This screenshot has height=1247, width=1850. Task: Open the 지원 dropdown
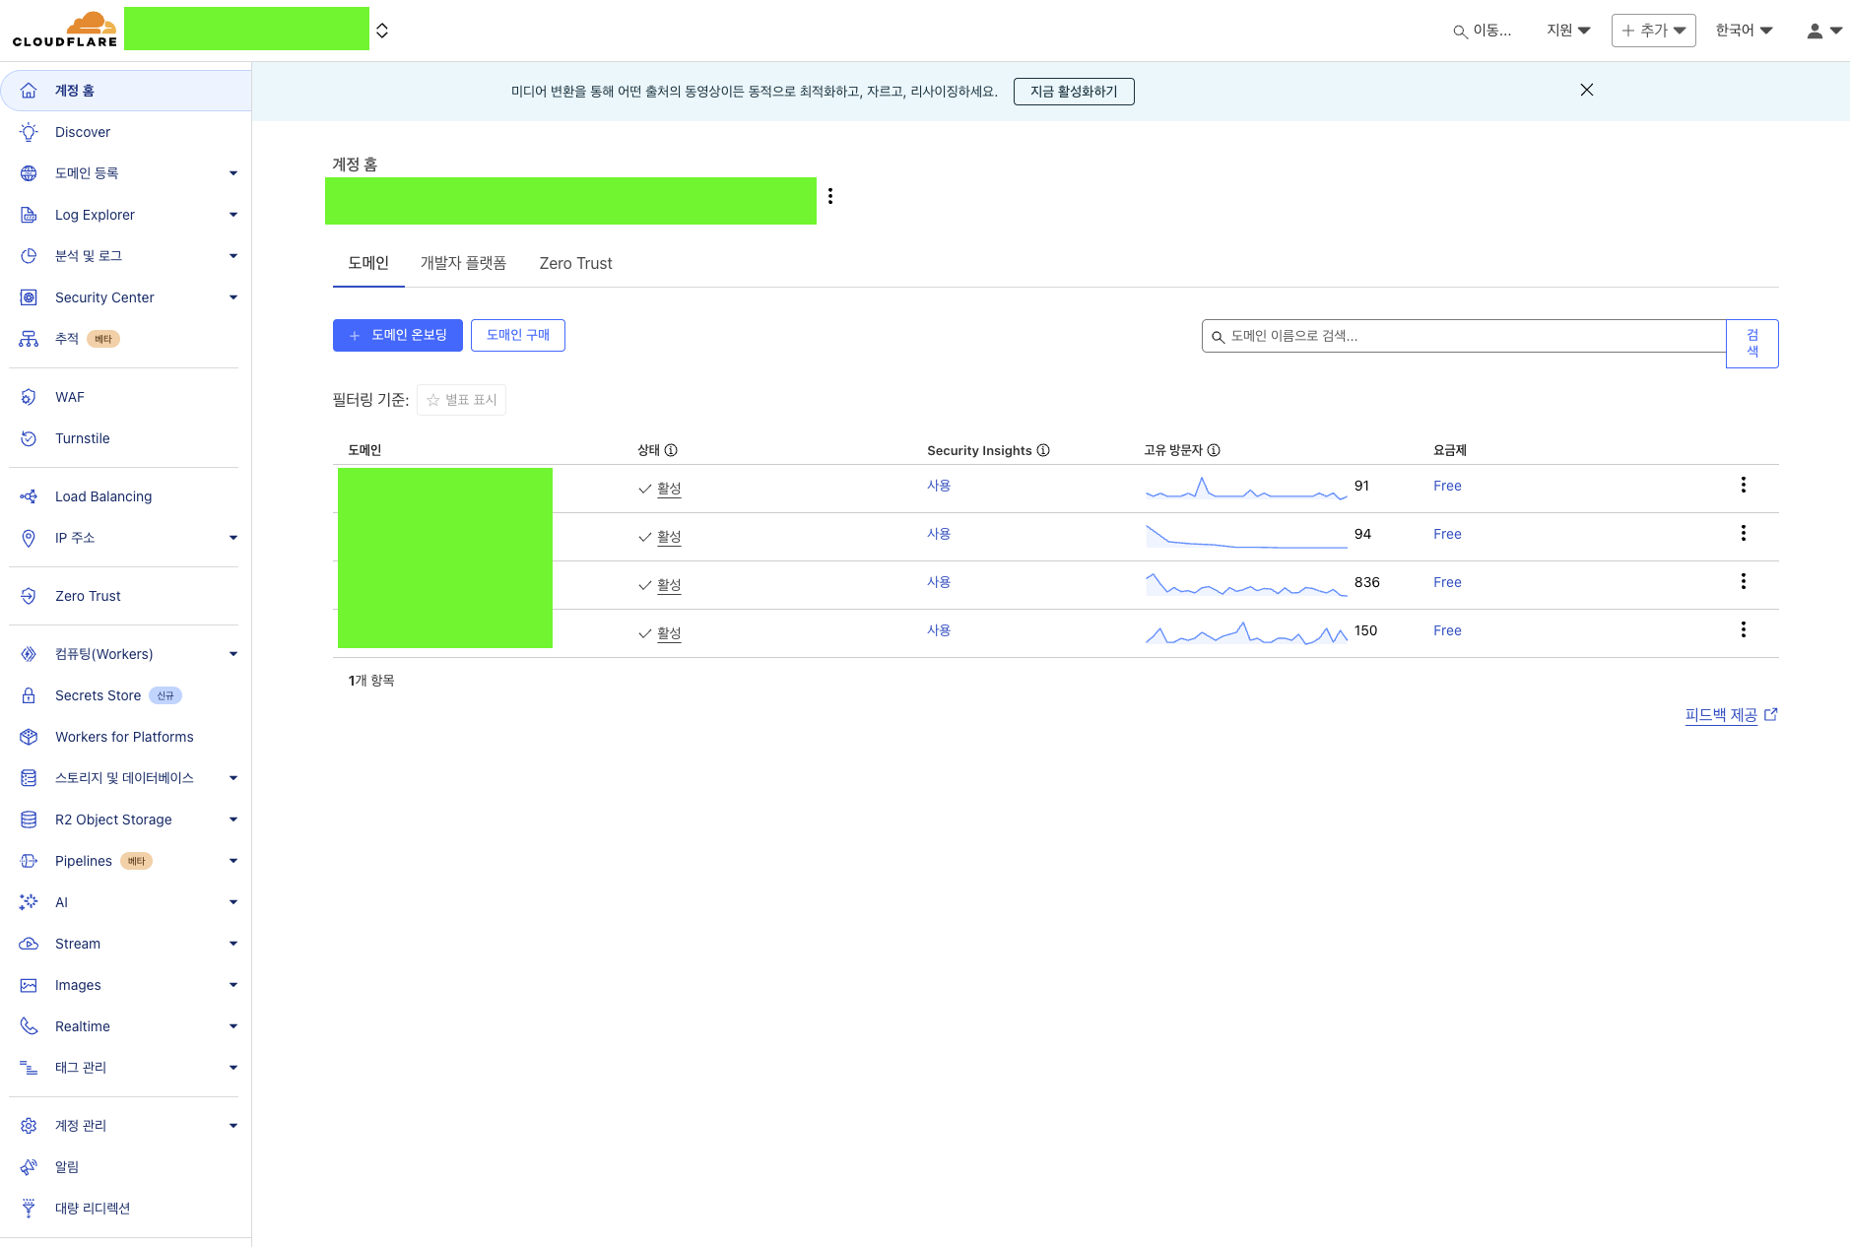pos(1568,31)
